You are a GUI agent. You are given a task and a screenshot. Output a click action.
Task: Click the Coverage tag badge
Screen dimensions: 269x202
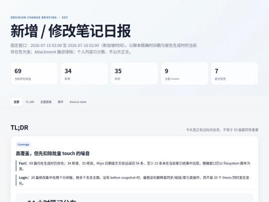tap(23, 145)
